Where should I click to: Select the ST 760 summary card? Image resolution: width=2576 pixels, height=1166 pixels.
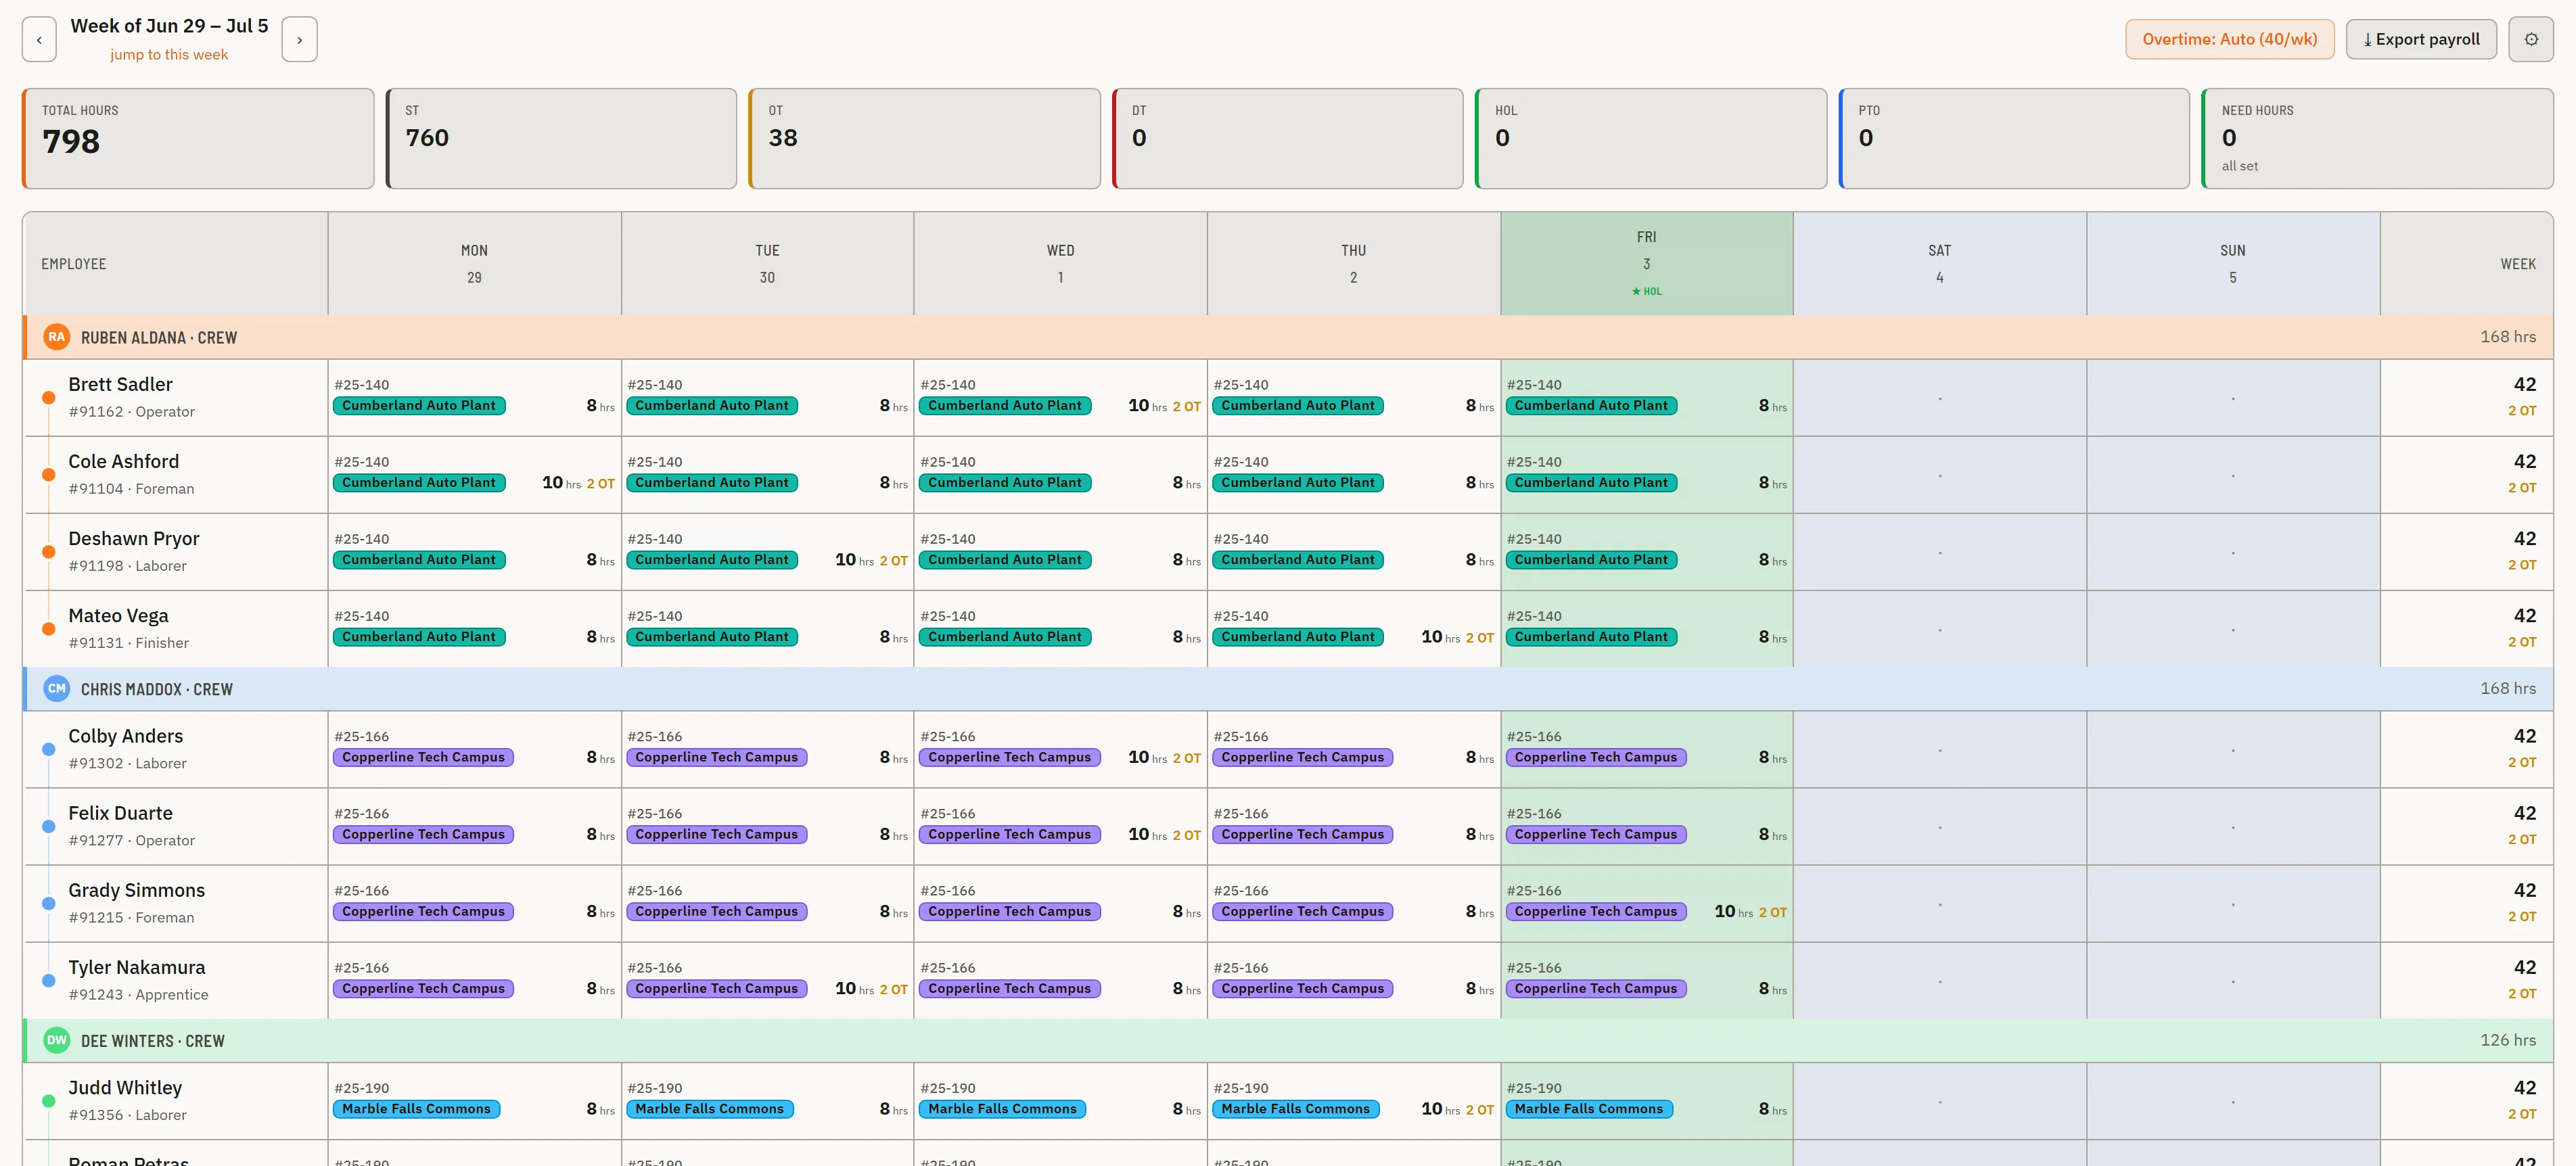pos(561,139)
